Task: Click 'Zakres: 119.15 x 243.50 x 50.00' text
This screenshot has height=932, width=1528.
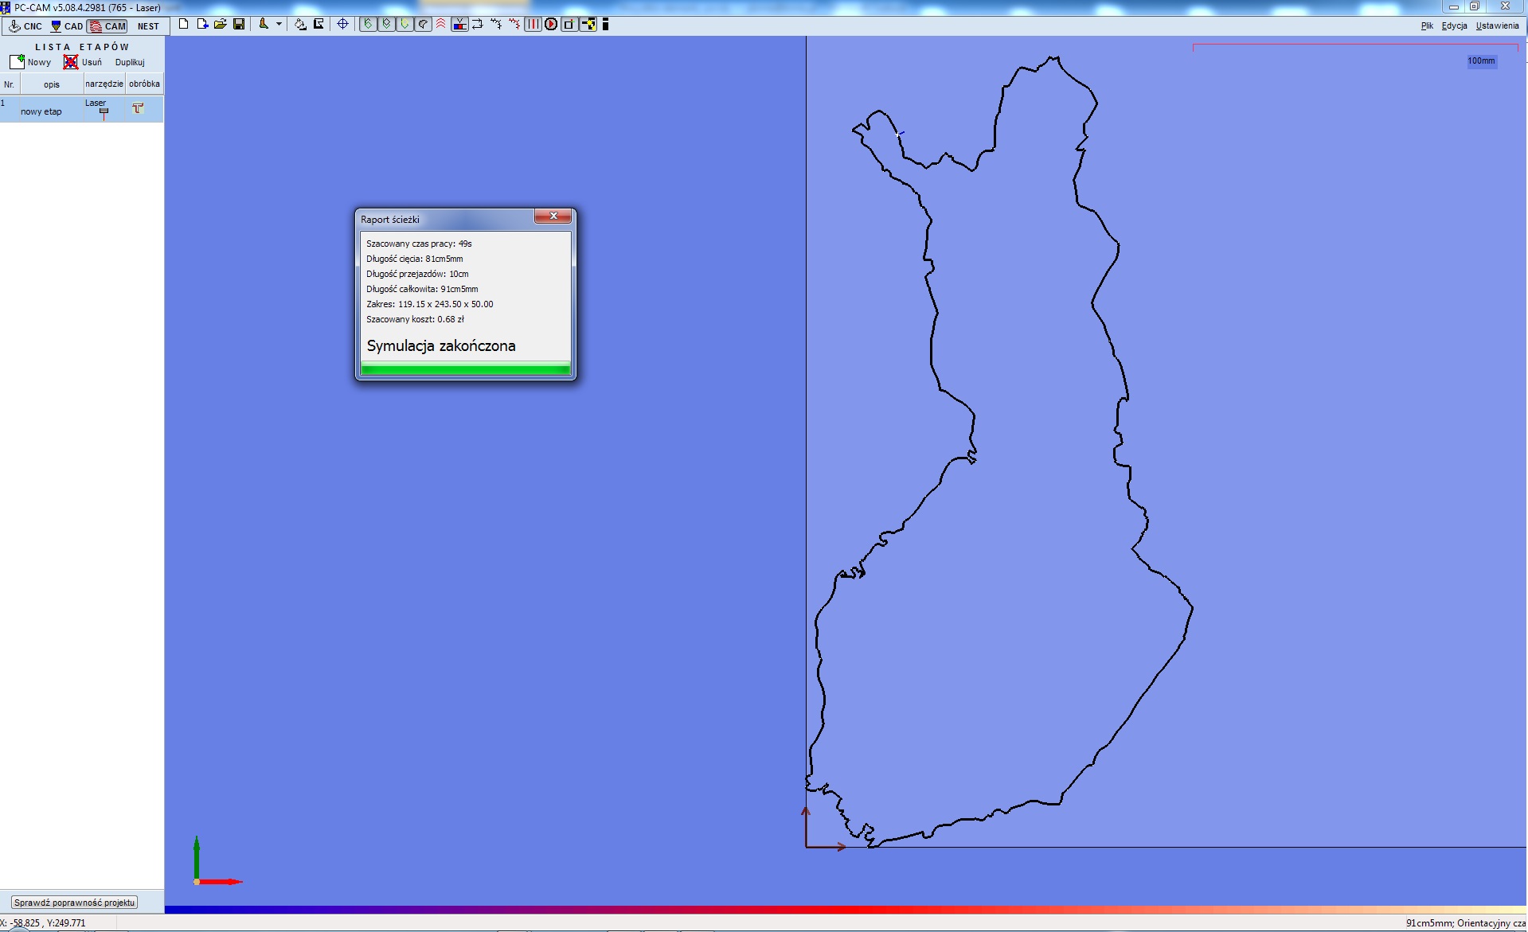Action: [430, 304]
